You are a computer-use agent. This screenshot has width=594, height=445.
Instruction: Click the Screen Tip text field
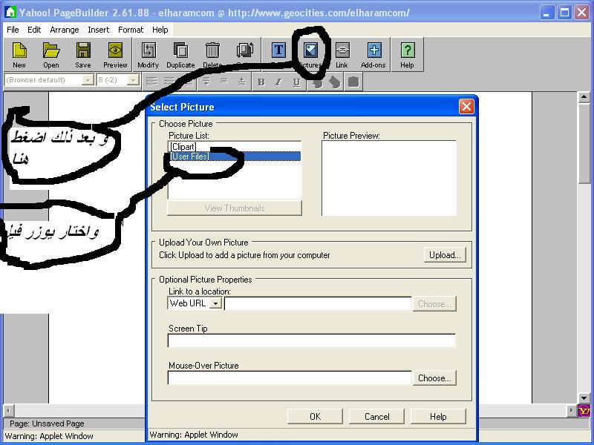312,340
